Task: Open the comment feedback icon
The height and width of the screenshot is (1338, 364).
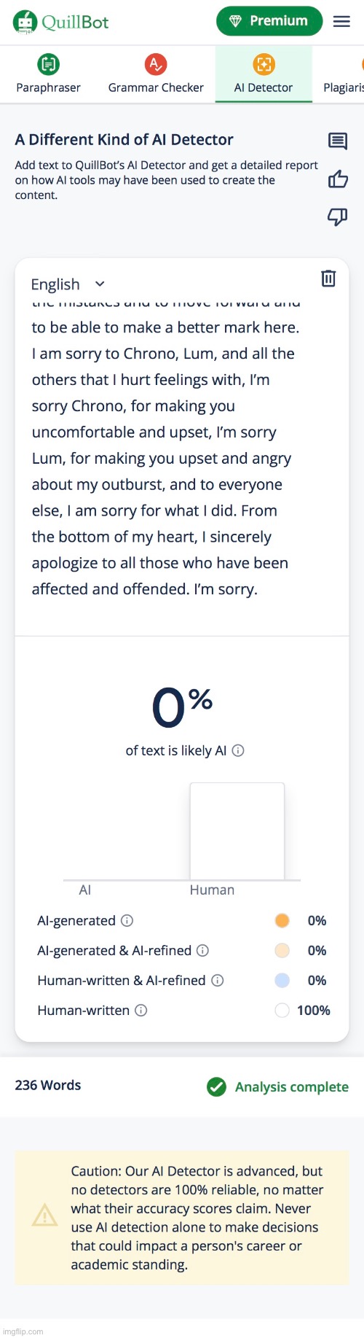Action: click(x=338, y=141)
